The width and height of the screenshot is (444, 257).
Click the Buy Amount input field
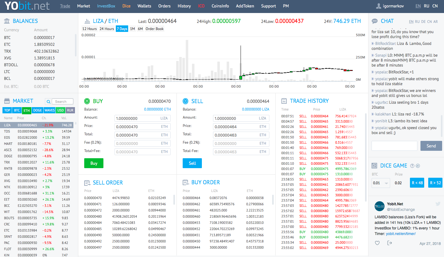pyautogui.click(x=142, y=118)
